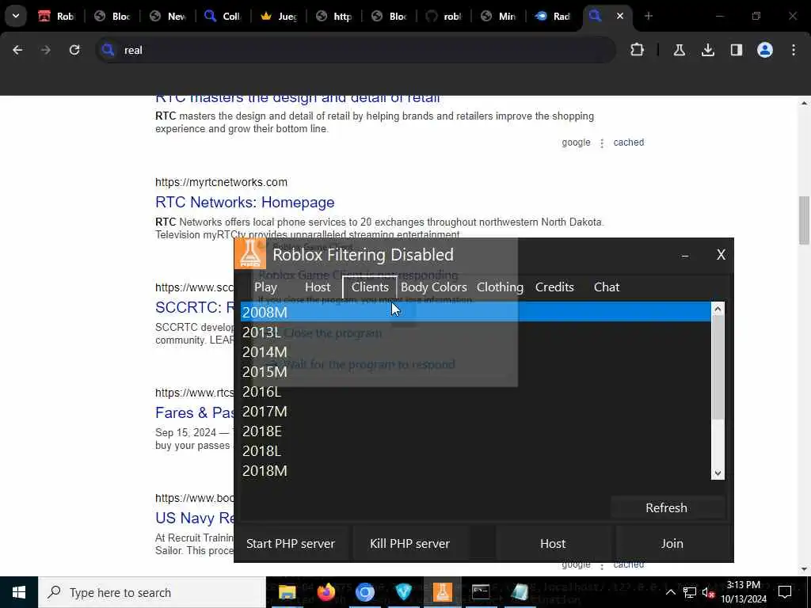Toggle the browser side panel icon
This screenshot has width=811, height=608.
click(x=736, y=50)
